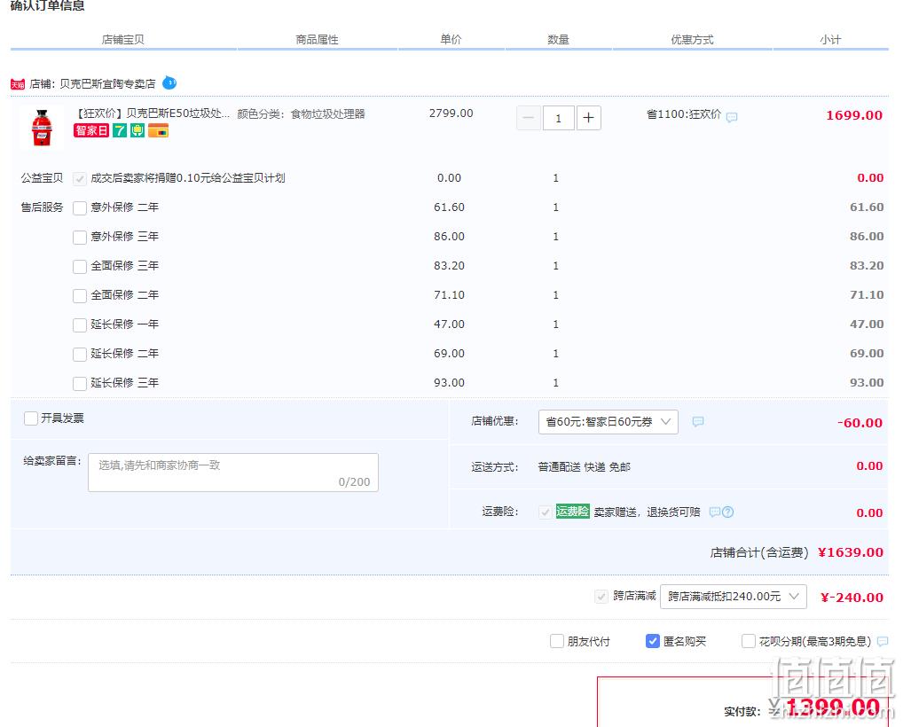This screenshot has height=727, width=903.
Task: Toggle the 跨店满减 checkbox
Action: 601,597
